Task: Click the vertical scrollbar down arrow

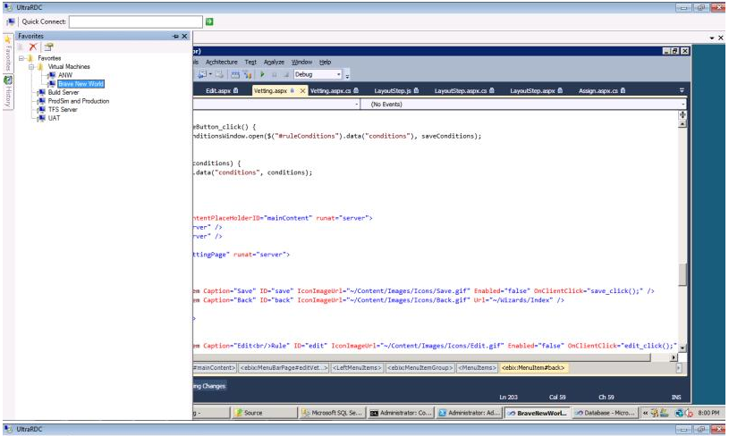Action: click(682, 348)
